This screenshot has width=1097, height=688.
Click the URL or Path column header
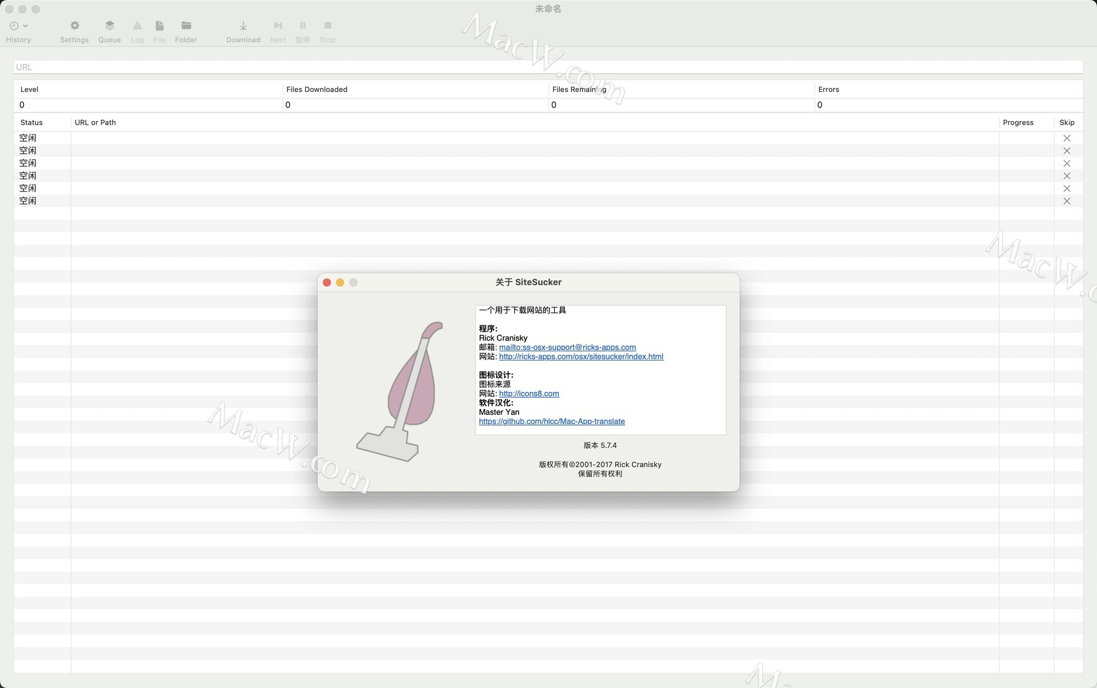(x=95, y=122)
